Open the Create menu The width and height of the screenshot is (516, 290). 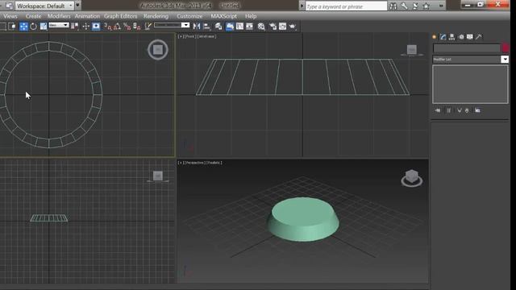(34, 16)
